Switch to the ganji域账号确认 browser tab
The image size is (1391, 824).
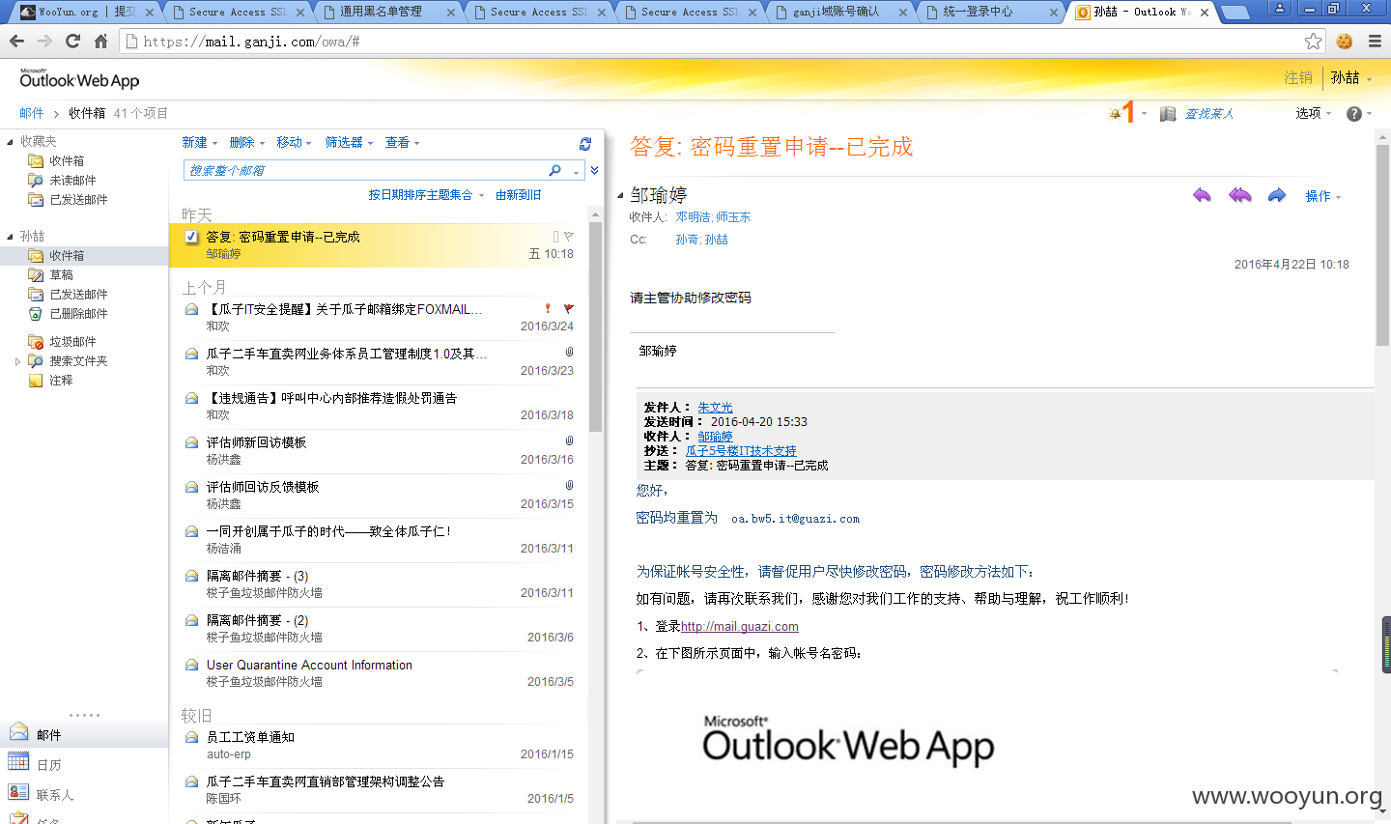click(841, 12)
